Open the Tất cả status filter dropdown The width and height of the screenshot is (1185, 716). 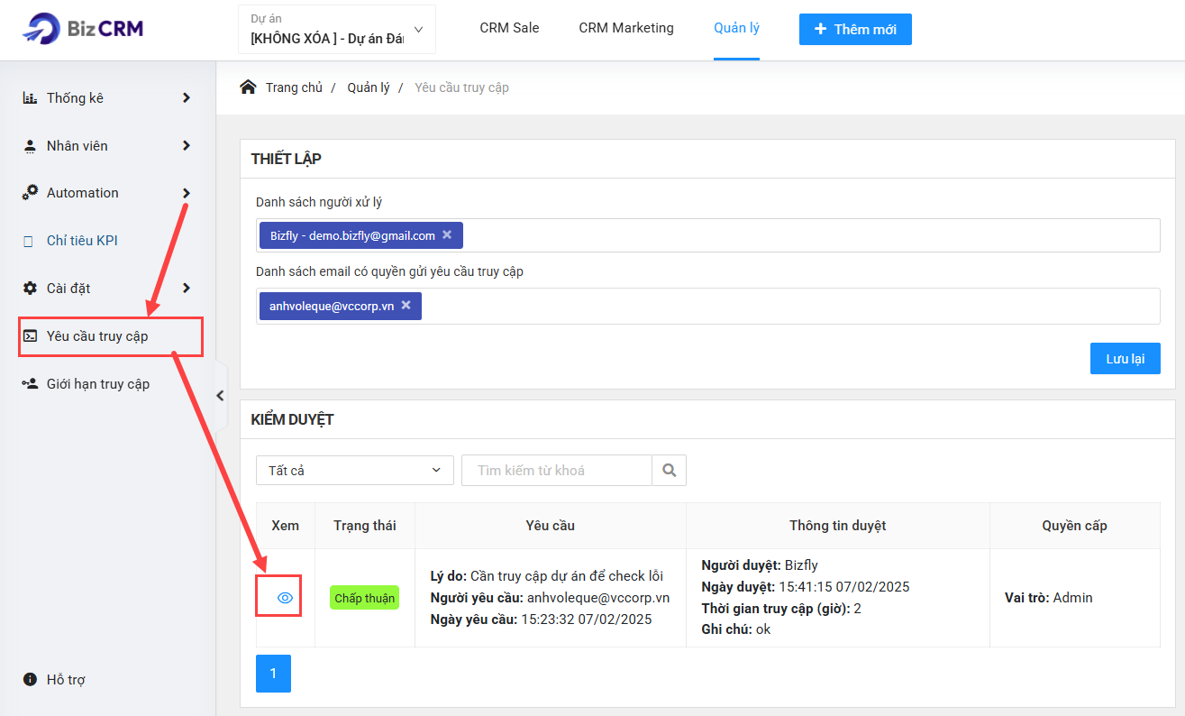pos(355,471)
